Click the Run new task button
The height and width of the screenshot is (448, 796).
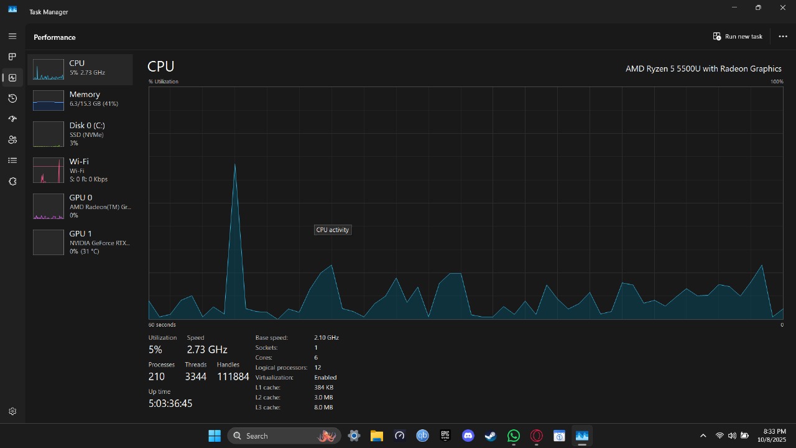tap(738, 36)
